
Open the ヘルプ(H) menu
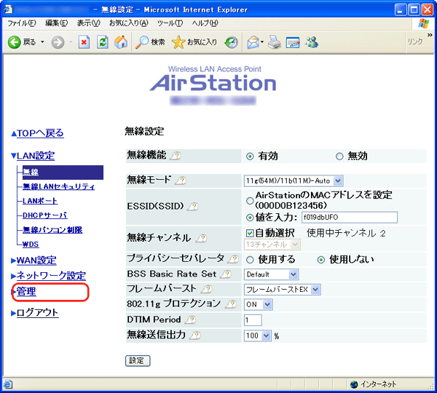click(x=205, y=23)
